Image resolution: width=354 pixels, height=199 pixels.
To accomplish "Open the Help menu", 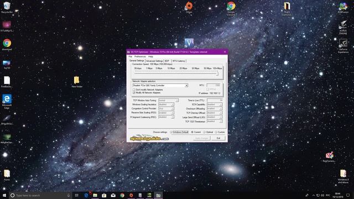I will 150,56.
